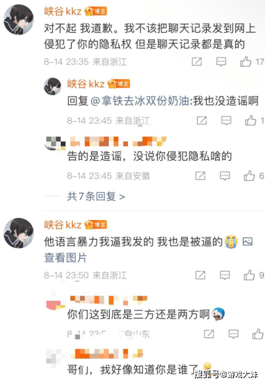This screenshot has width=265, height=383.
Task: Open image icon beside crying emoji
Action: click(247, 241)
